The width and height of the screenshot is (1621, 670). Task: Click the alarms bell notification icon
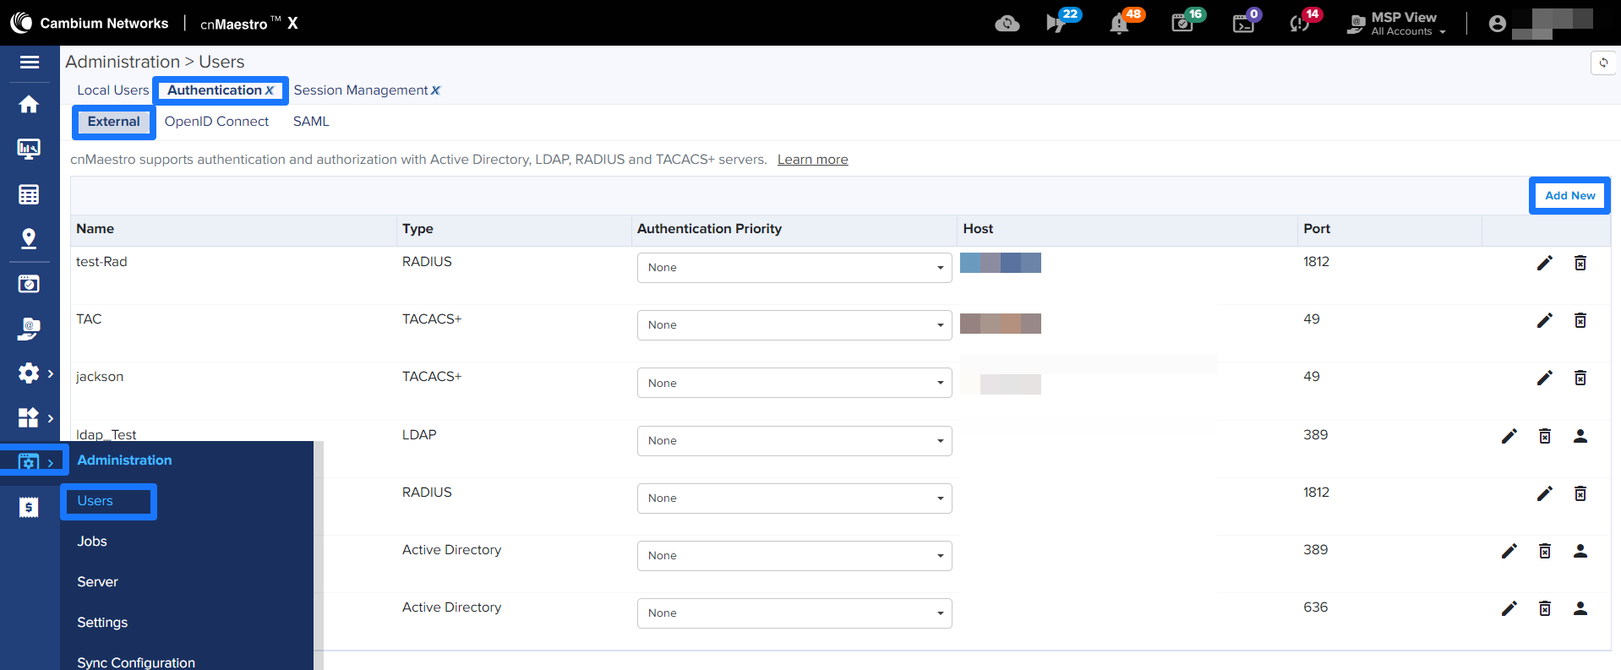coord(1119,24)
